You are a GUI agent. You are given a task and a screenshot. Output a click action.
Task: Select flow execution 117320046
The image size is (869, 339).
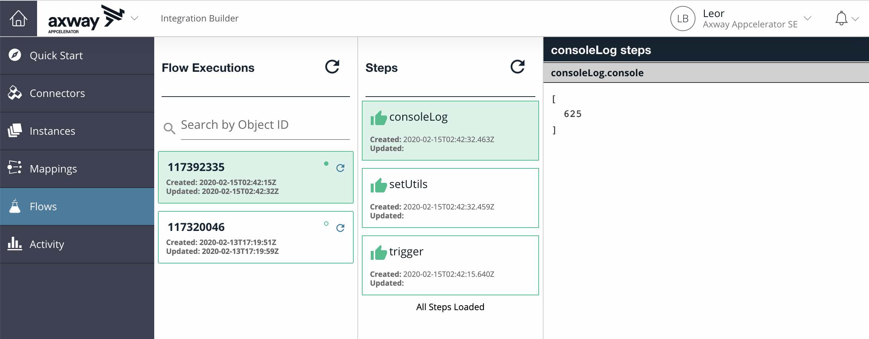(256, 237)
